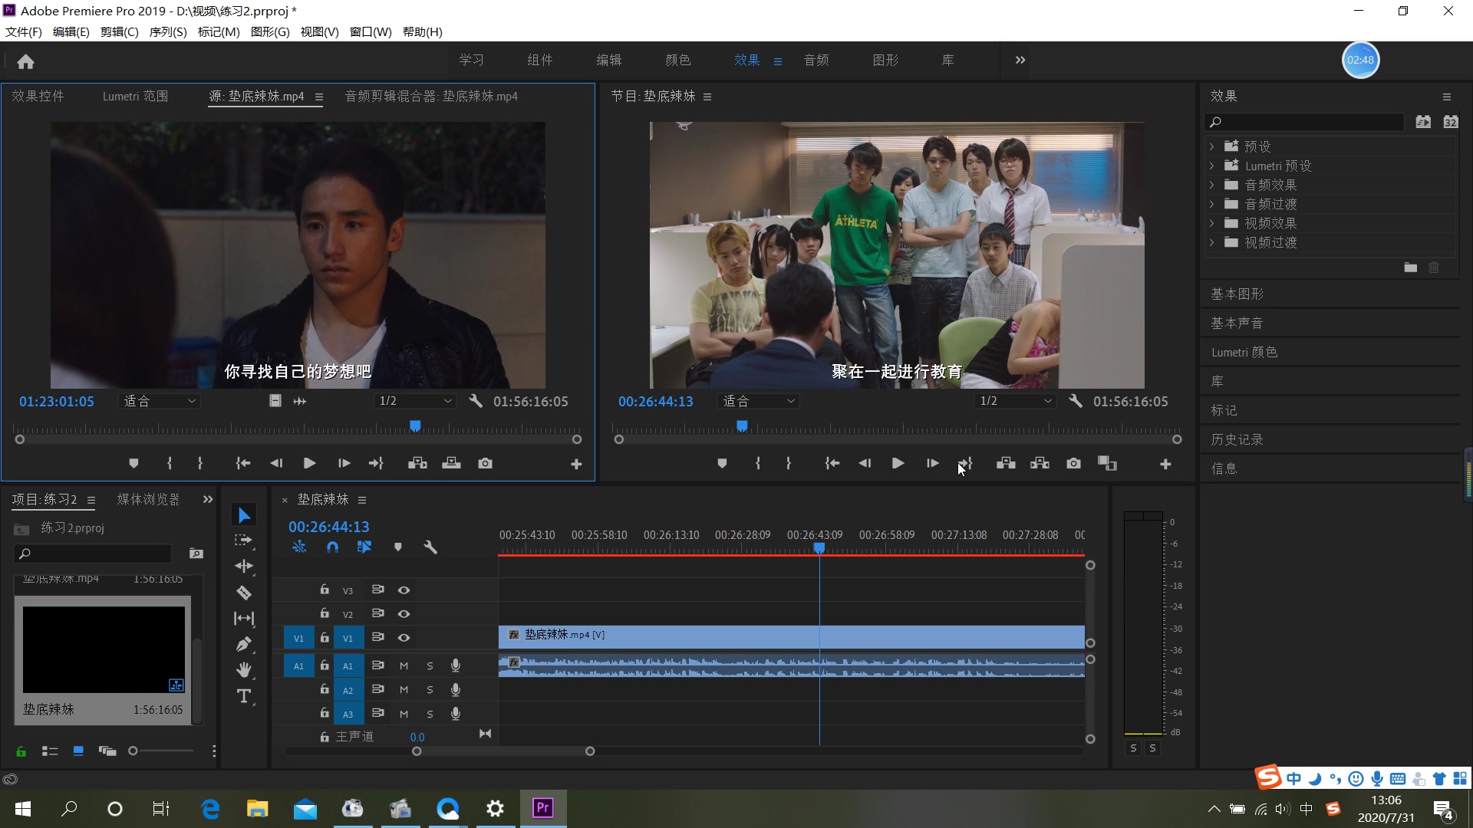Click new bin icon in project panel
Screen dimensions: 1473x828
[x=196, y=554]
